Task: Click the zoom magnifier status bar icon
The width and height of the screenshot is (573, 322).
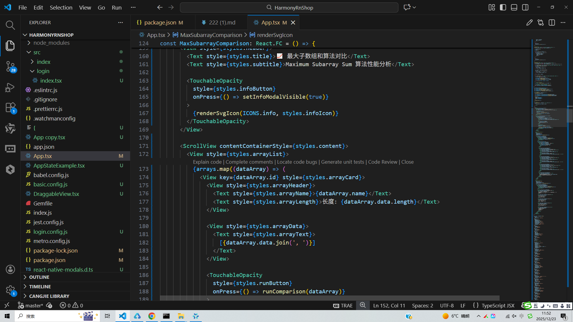Action: pos(363,305)
